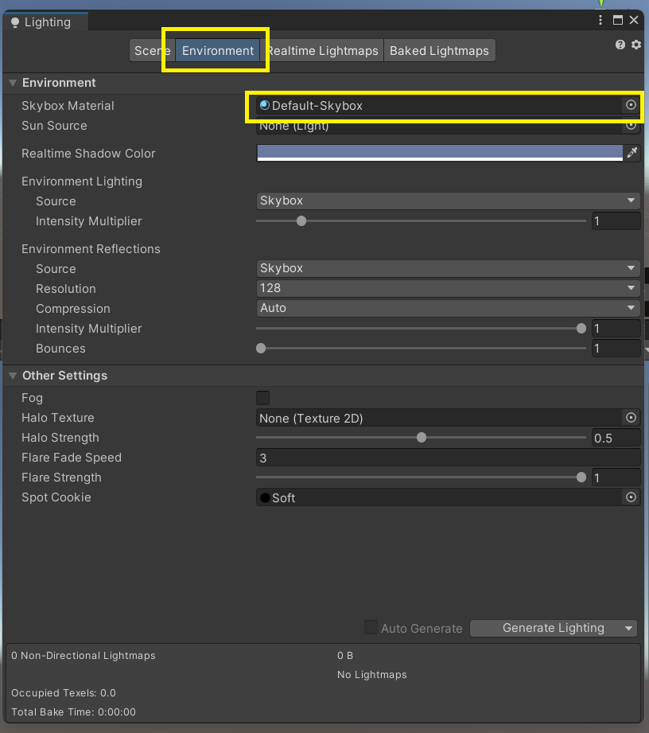This screenshot has width=649, height=733.
Task: Open object picker for Sun Source
Action: 631,125
